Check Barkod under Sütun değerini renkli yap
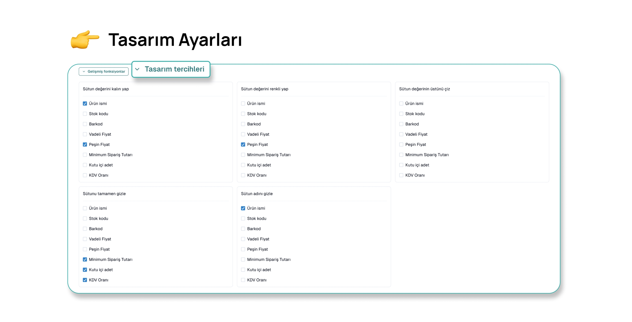This screenshot has width=632, height=322. 243,124
